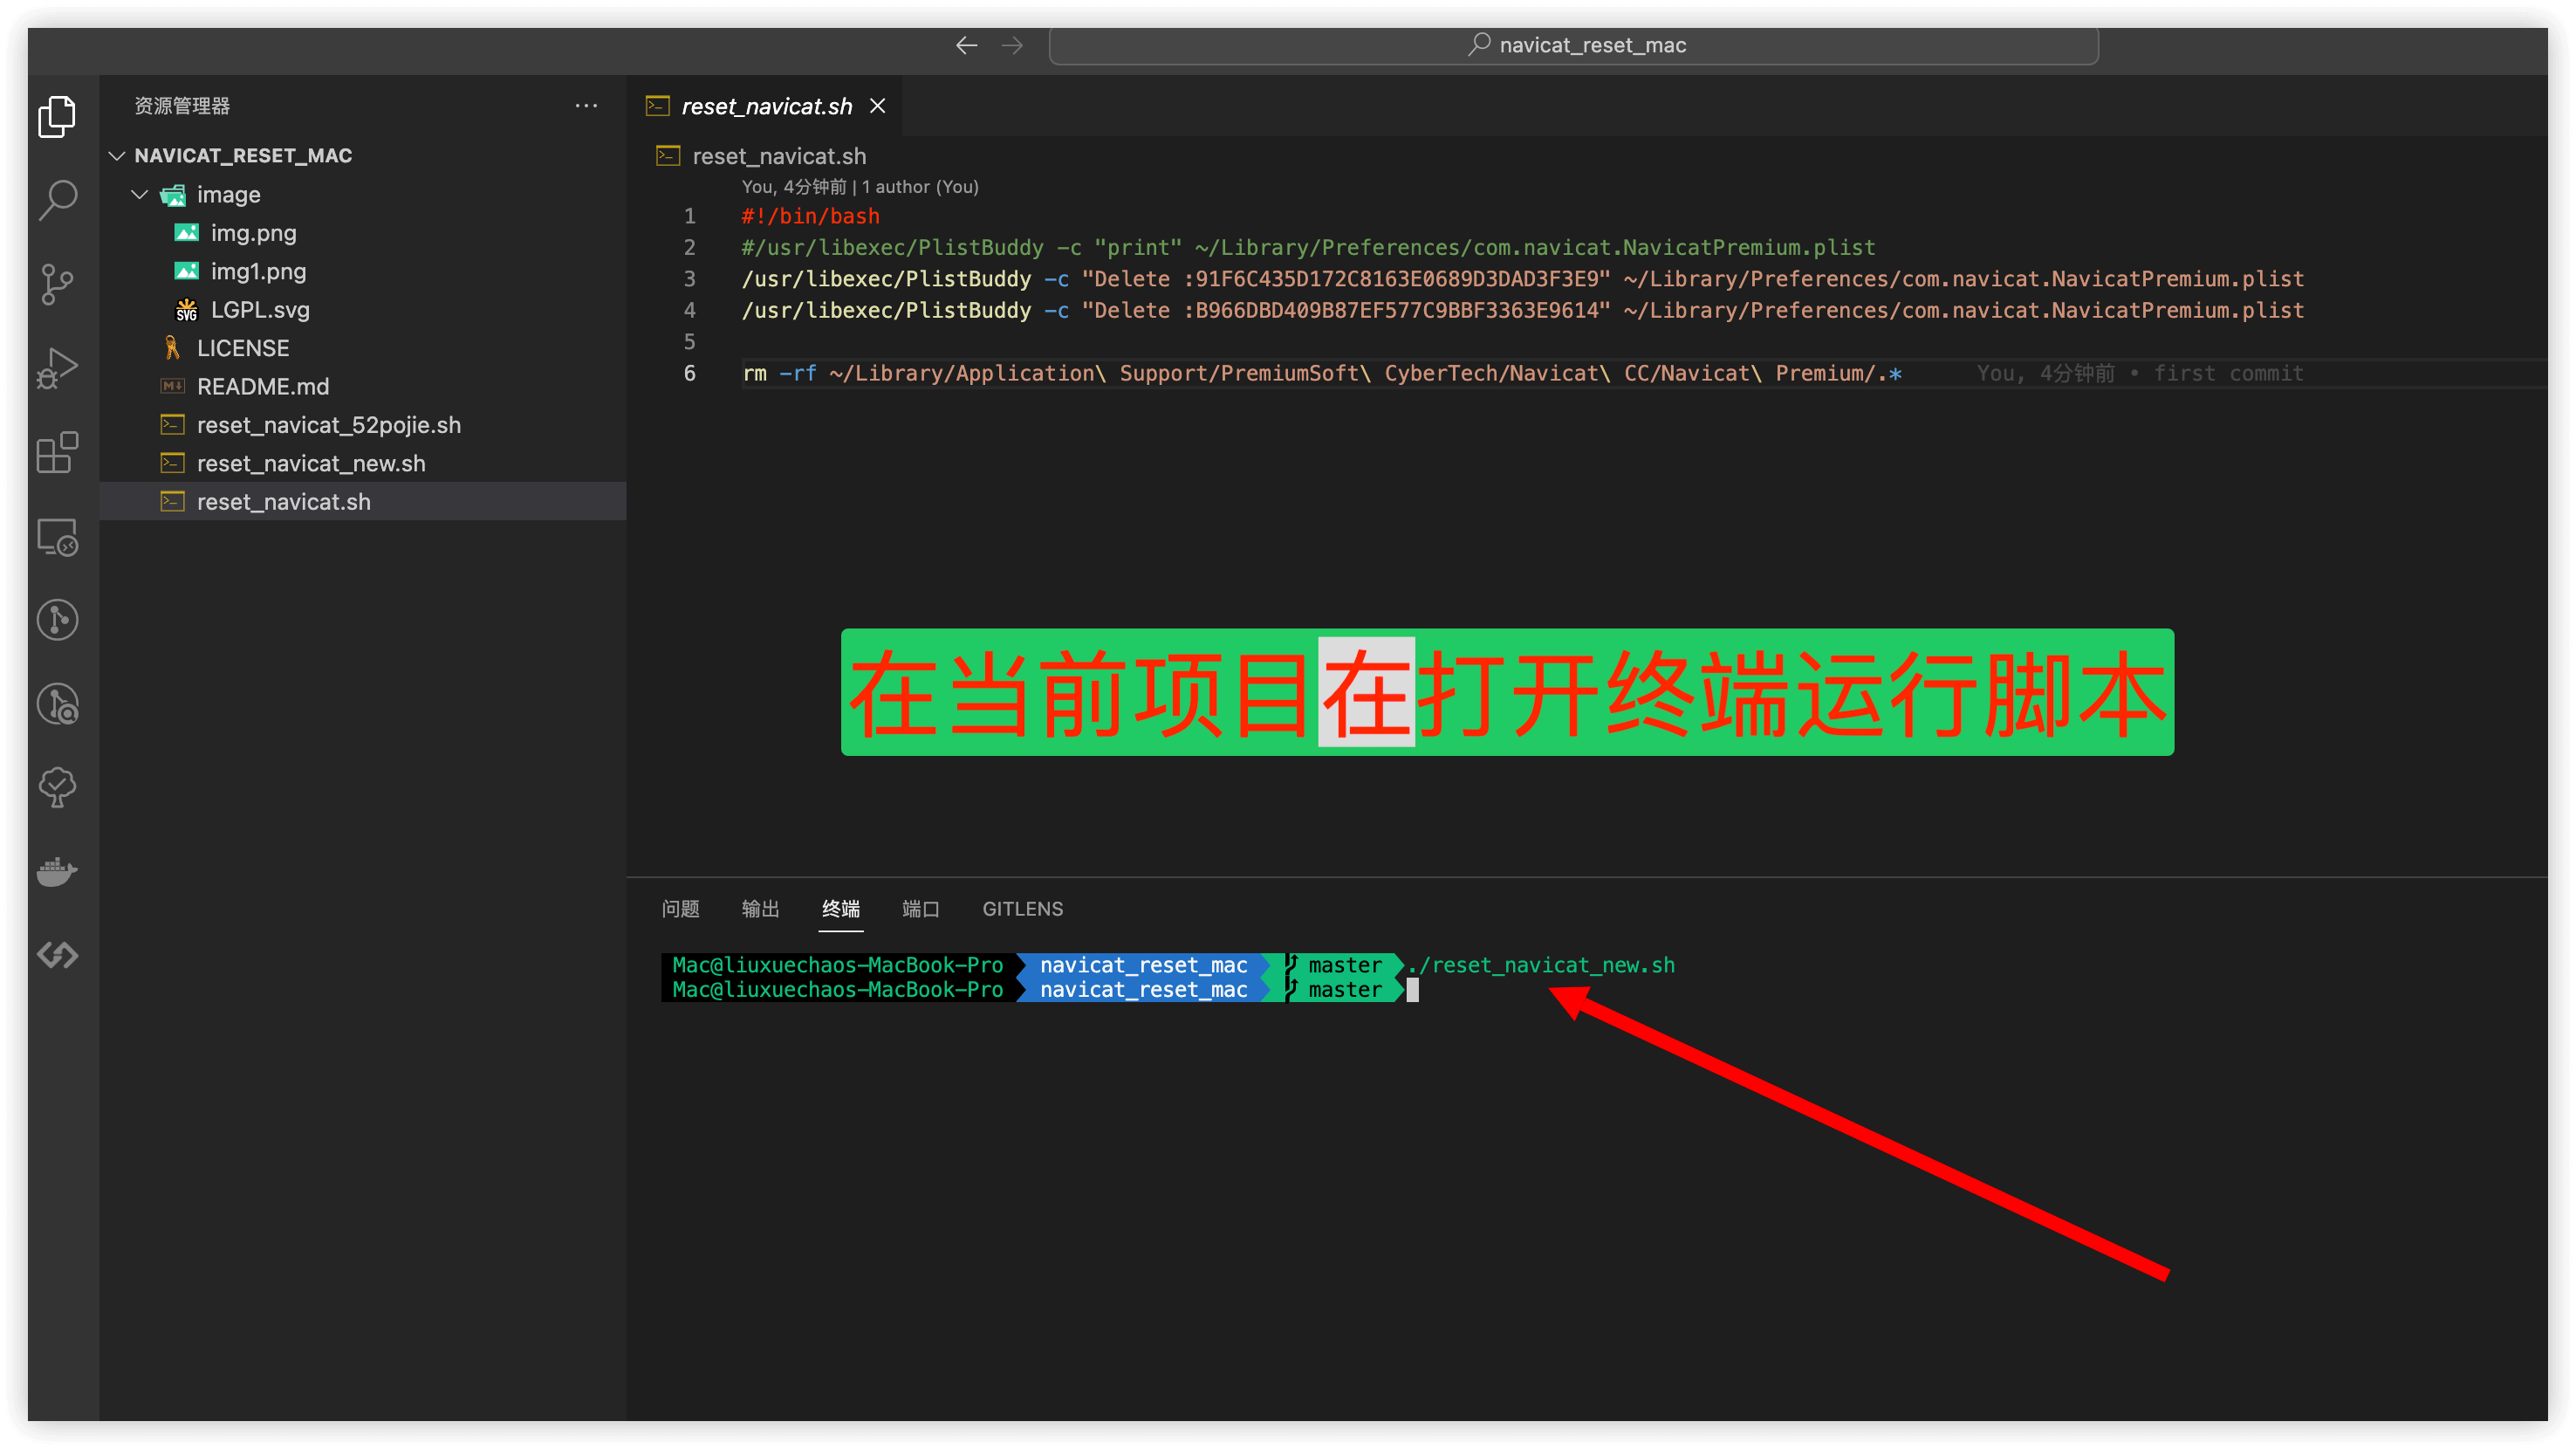
Task: Collapse the image folder chevron
Action: tap(140, 194)
